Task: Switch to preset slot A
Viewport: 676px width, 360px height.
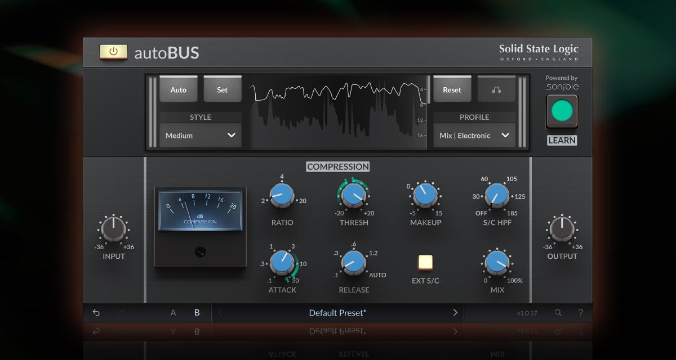Action: pos(173,312)
